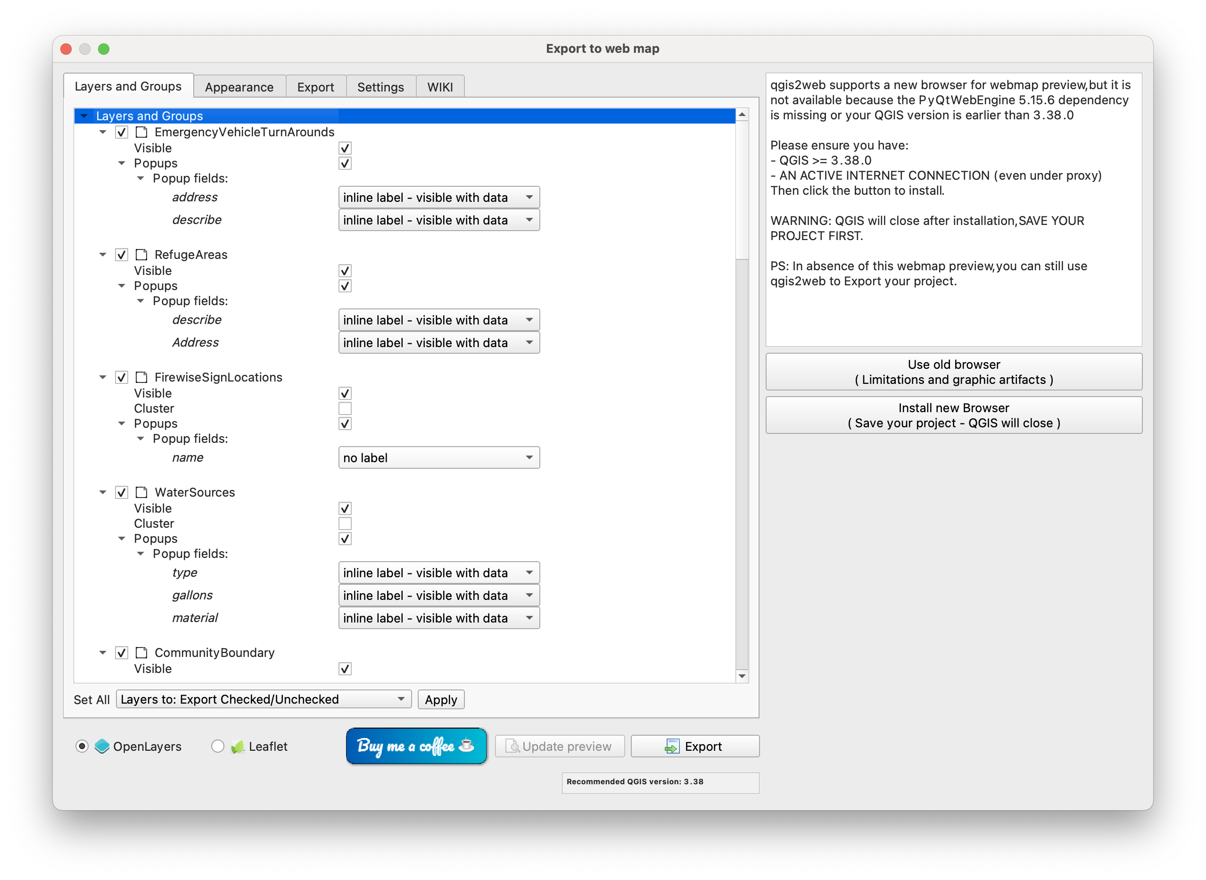Click the Export button at bottom

pyautogui.click(x=695, y=746)
